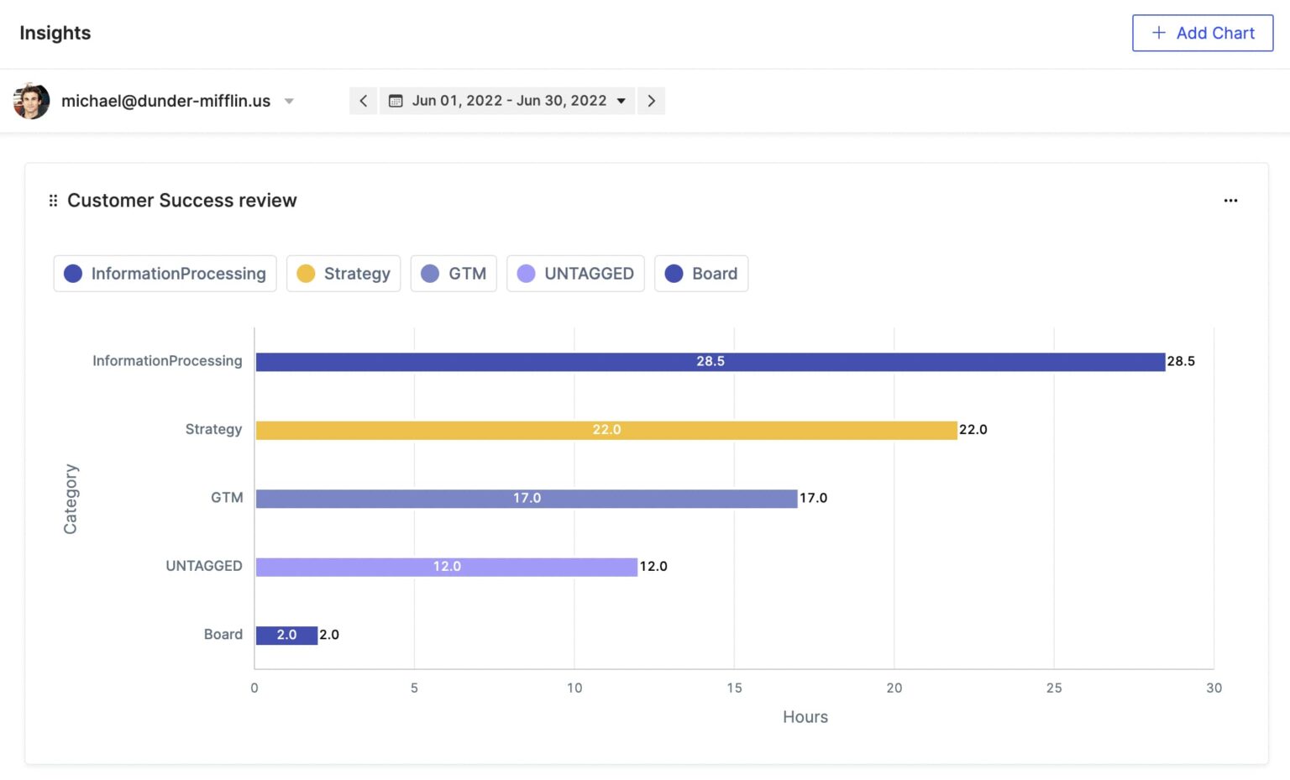Go to the next date range
The height and width of the screenshot is (780, 1290).
(x=651, y=101)
